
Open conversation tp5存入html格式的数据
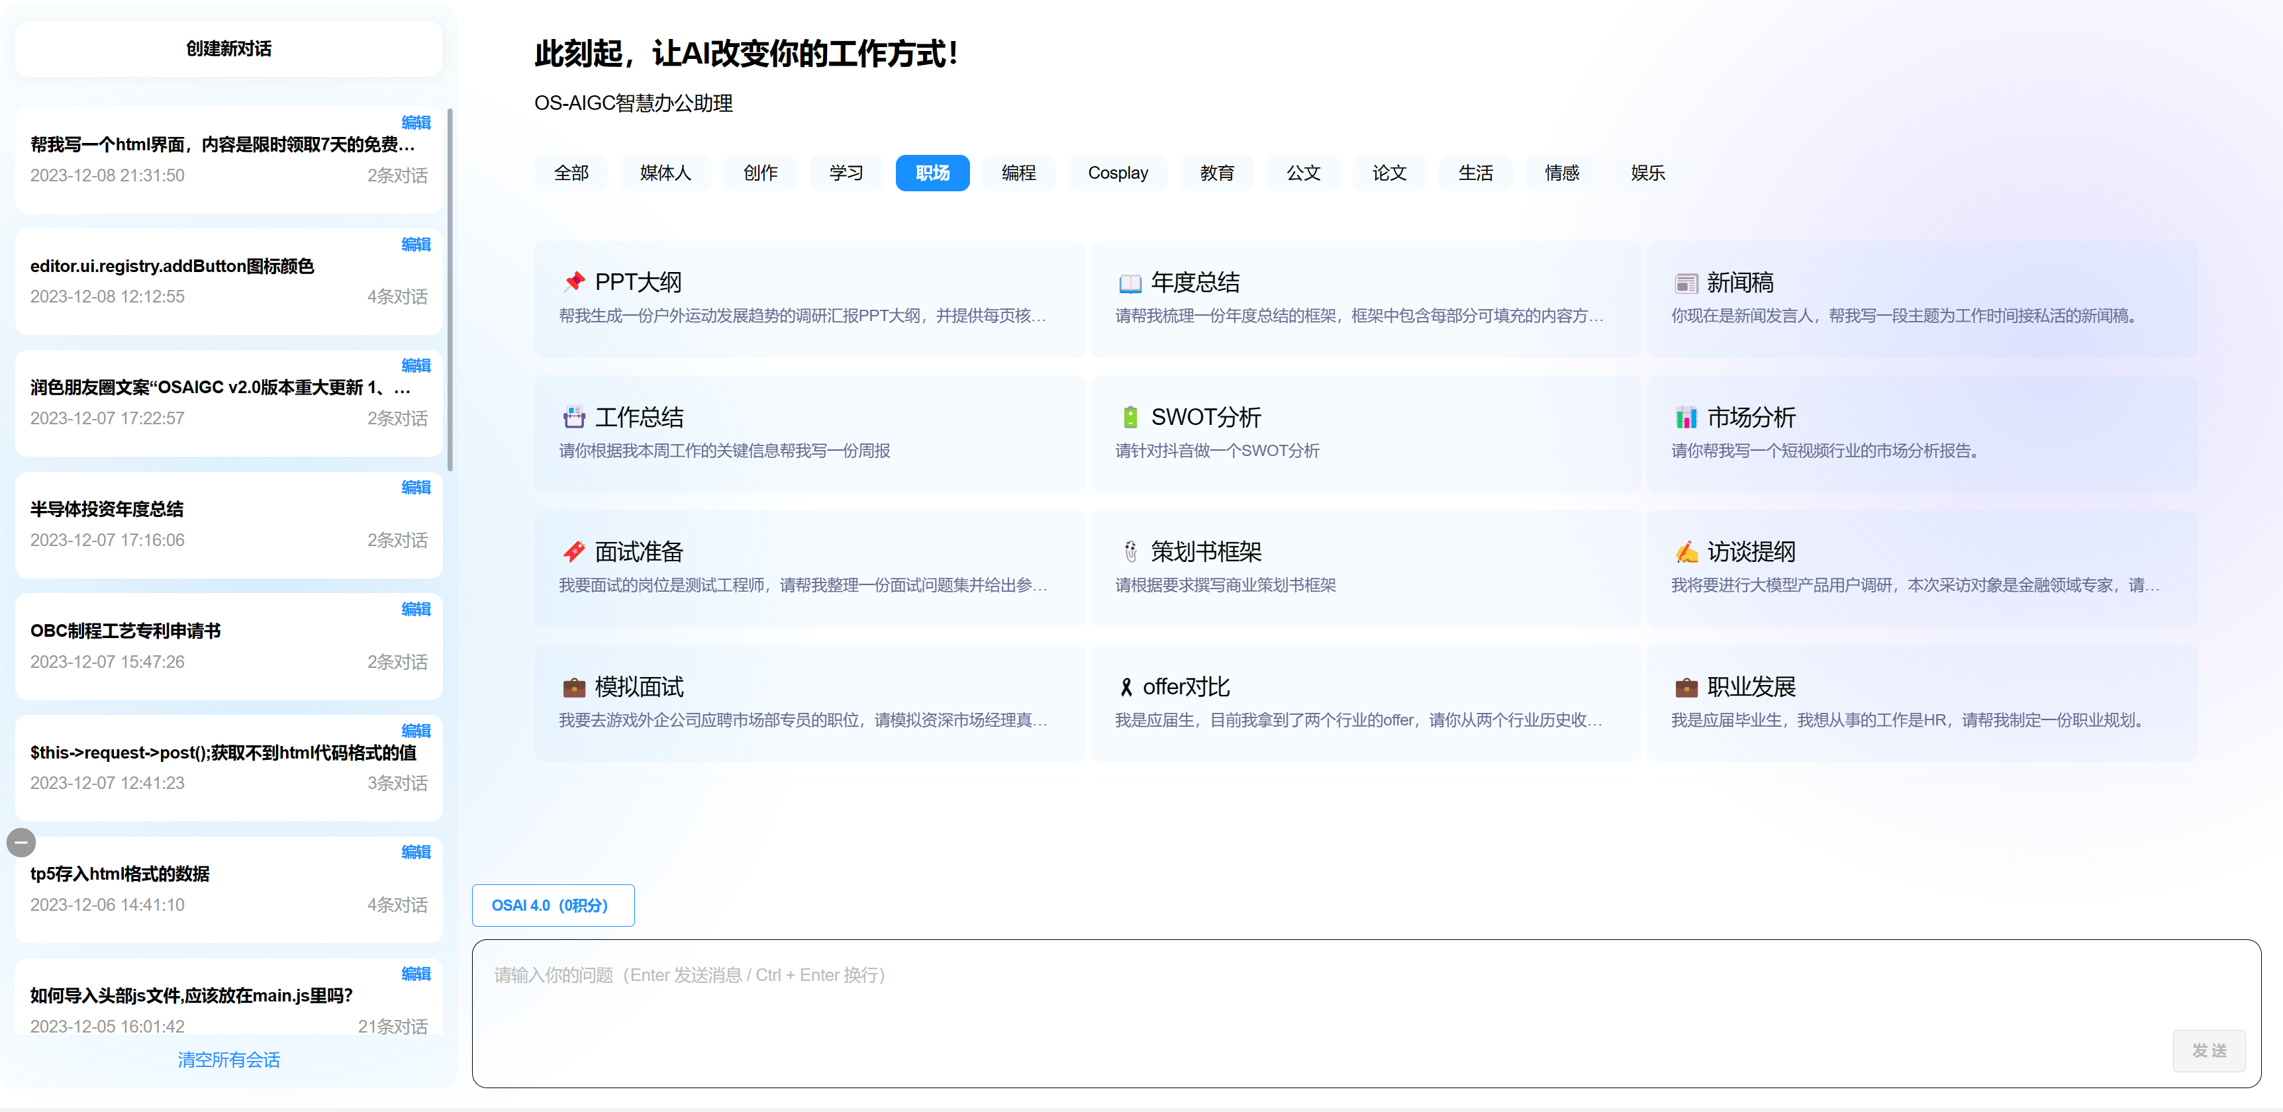click(x=228, y=889)
